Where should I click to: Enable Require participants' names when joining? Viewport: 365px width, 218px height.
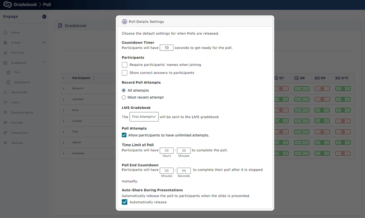(x=124, y=65)
